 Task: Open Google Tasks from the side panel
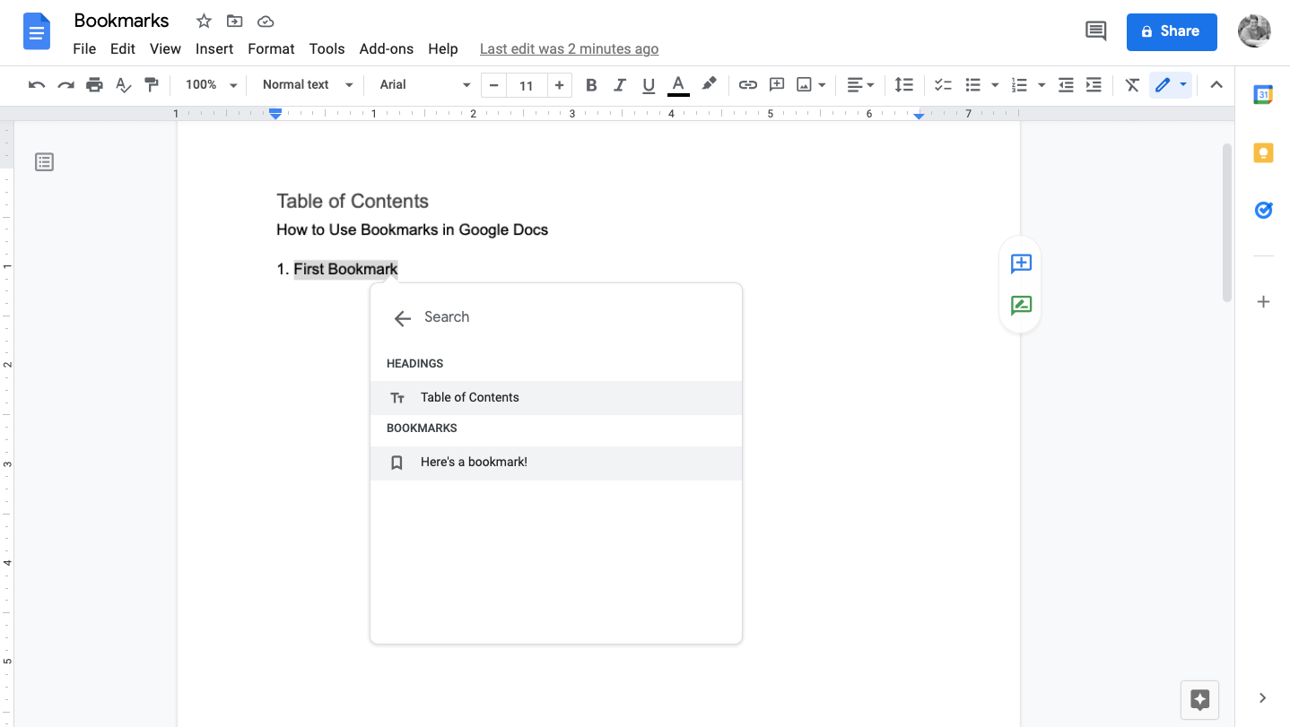[1263, 210]
